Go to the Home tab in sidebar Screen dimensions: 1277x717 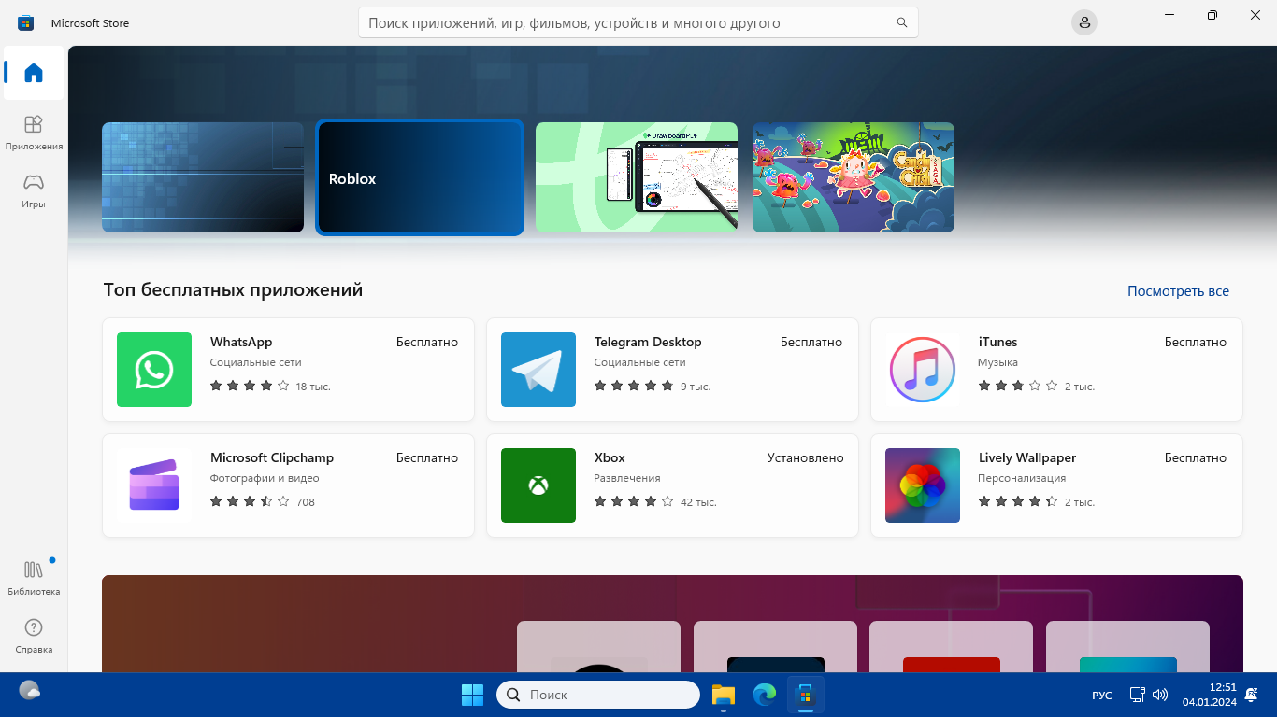[34, 73]
